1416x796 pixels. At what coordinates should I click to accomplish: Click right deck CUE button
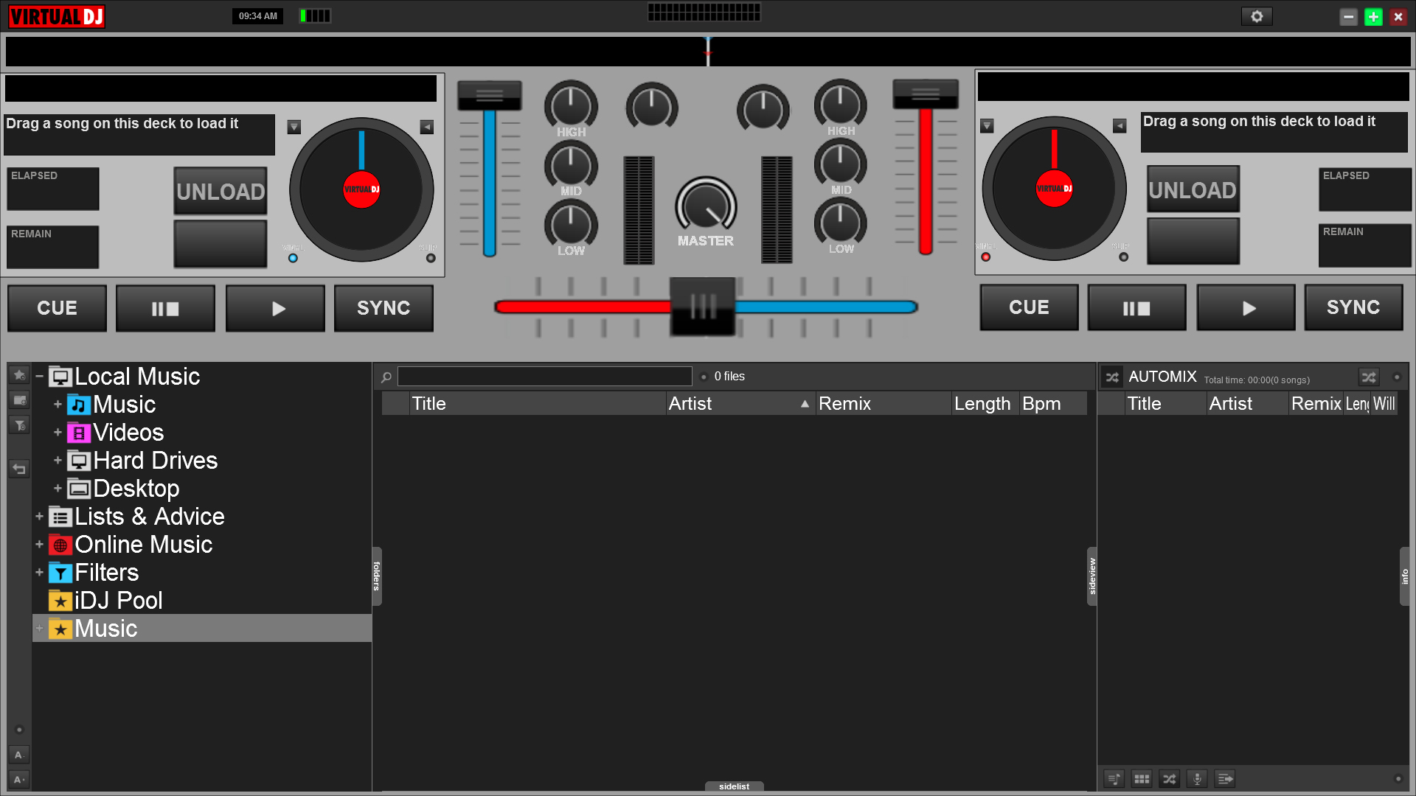[x=1029, y=307]
